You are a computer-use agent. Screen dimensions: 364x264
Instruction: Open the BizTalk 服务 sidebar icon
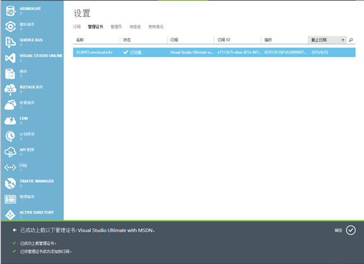coord(11,90)
